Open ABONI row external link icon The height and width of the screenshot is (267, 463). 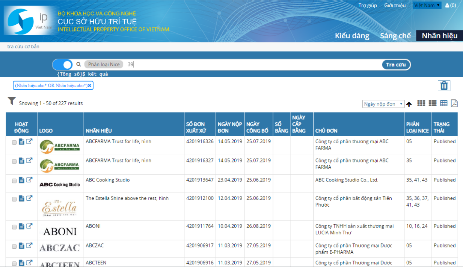29,226
